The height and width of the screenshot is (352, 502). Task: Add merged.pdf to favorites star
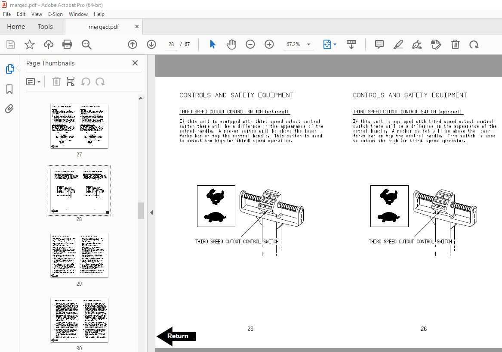point(29,44)
